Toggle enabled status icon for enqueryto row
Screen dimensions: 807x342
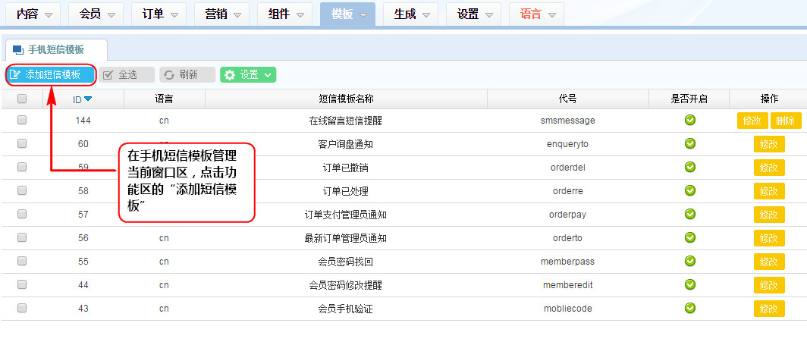coord(690,143)
